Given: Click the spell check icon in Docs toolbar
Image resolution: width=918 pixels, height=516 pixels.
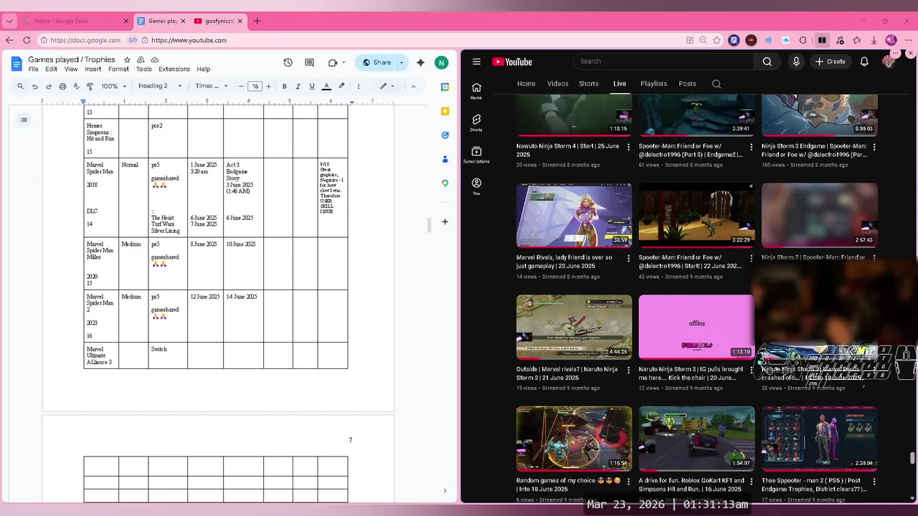Looking at the screenshot, I should 76,86.
